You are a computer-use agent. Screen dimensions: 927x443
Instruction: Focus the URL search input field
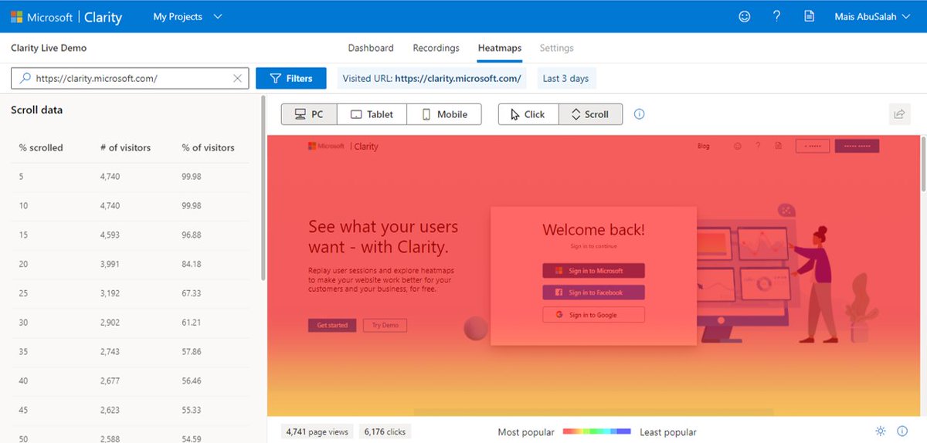[131, 78]
